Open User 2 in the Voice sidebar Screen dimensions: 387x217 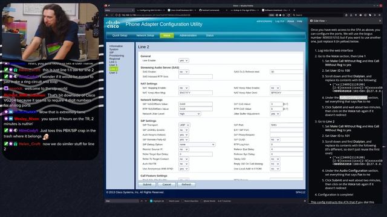(113, 73)
